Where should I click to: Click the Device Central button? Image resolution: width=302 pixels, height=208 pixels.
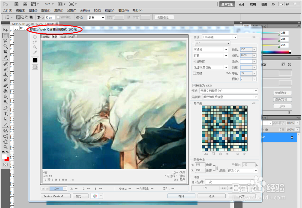[56, 196]
